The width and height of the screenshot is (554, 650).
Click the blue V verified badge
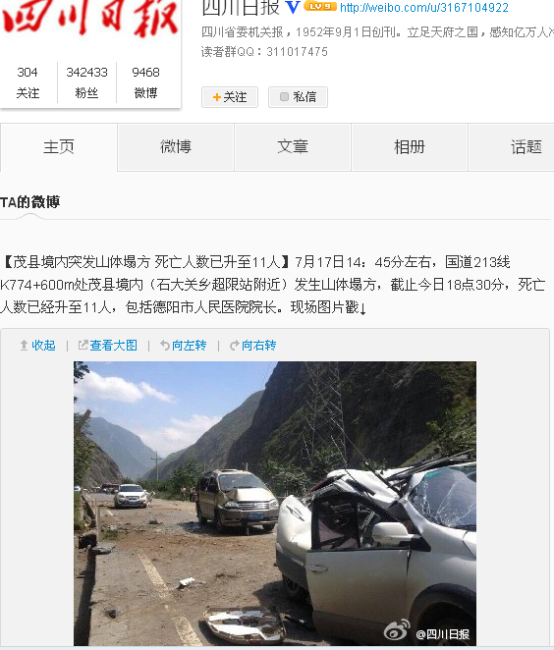pos(293,8)
